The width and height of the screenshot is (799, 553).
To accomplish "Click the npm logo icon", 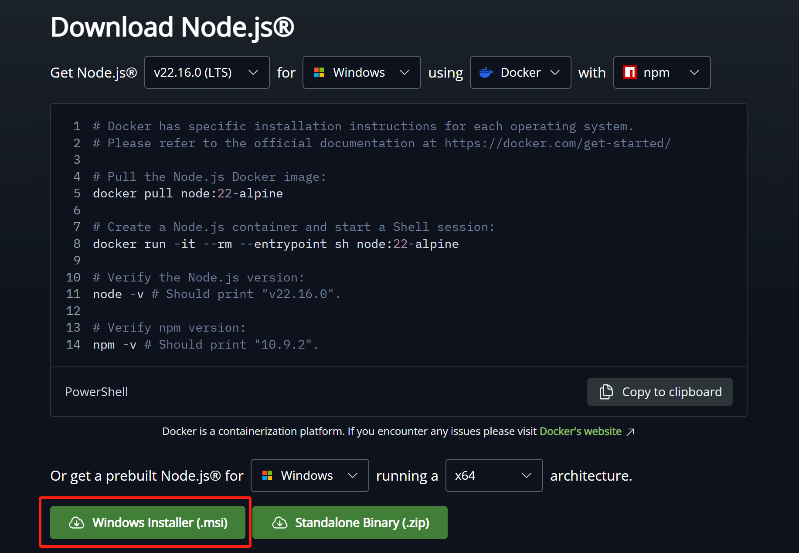I will pos(630,72).
